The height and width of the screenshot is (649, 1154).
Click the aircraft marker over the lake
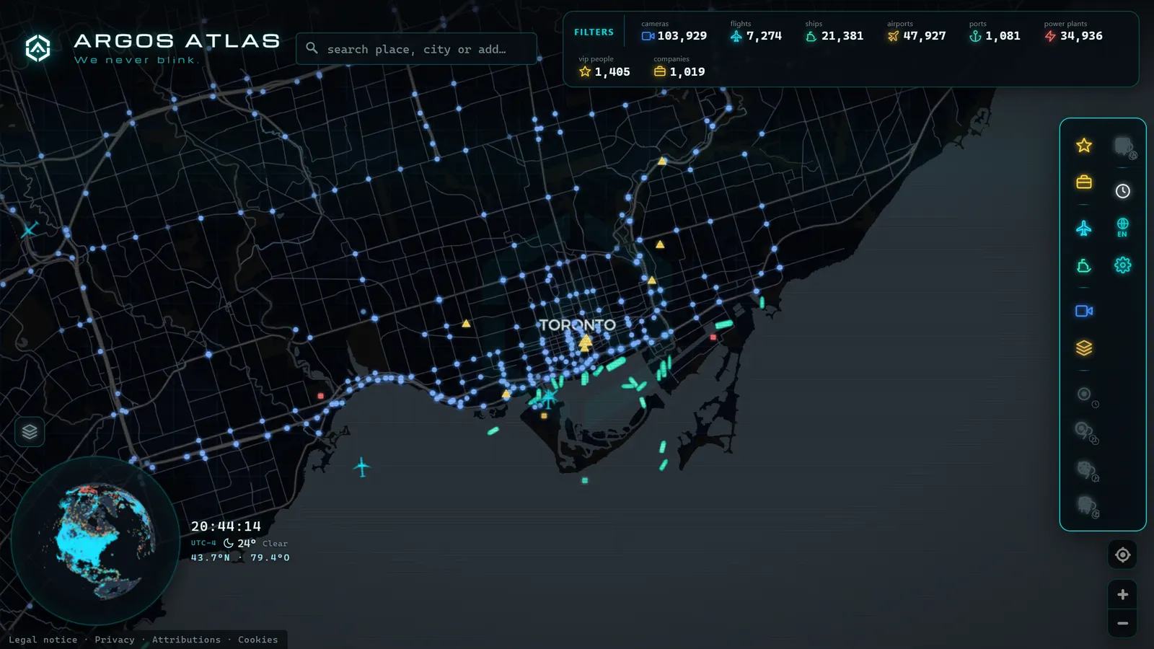(x=362, y=467)
